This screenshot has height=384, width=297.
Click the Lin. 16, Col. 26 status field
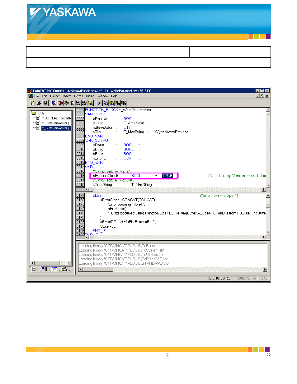pos(222,278)
